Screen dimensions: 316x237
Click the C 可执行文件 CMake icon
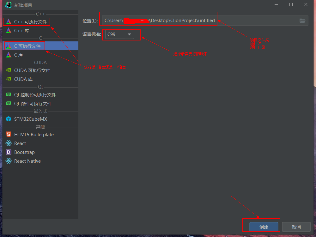point(9,46)
